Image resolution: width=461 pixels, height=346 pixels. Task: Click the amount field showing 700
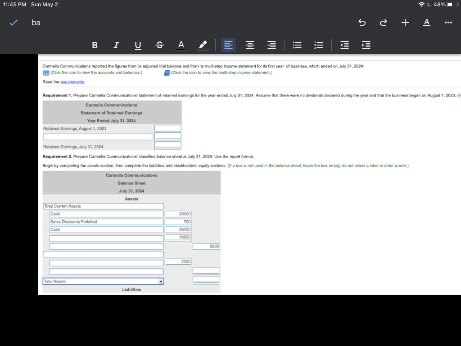point(178,222)
